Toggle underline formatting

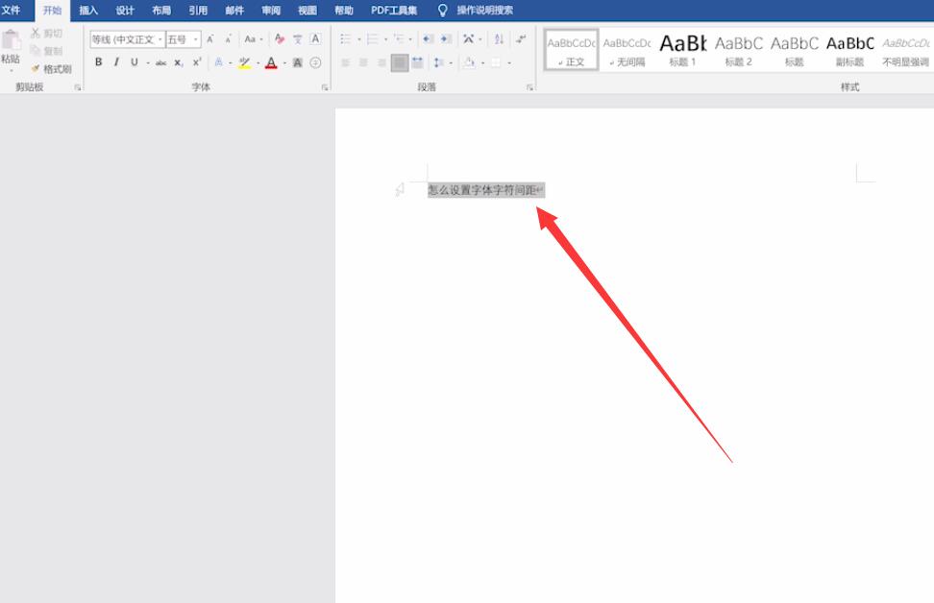[x=134, y=61]
